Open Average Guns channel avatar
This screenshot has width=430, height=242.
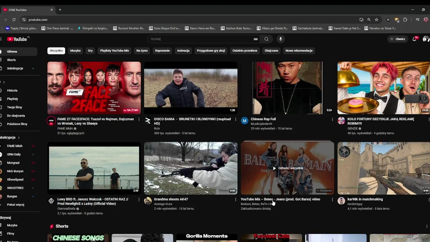coord(148,201)
